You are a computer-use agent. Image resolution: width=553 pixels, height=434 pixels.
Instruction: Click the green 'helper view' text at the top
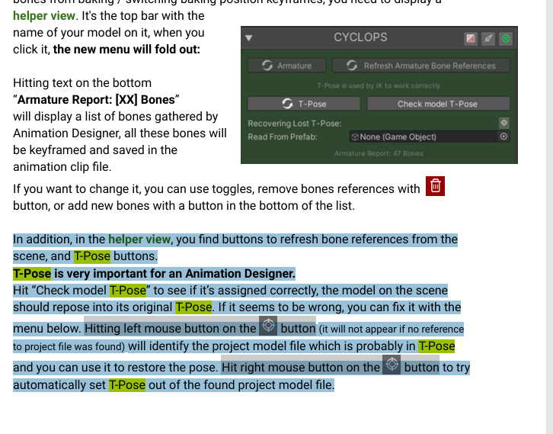click(44, 15)
